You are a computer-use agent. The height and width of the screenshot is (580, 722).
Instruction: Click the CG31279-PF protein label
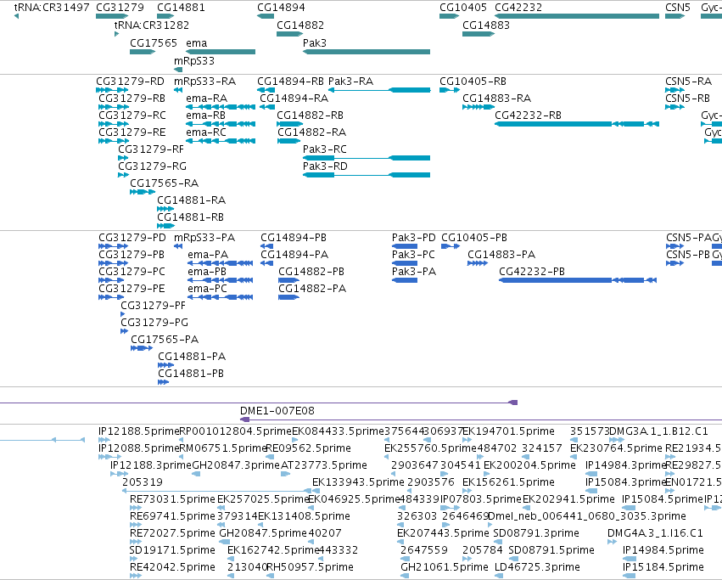tap(153, 306)
